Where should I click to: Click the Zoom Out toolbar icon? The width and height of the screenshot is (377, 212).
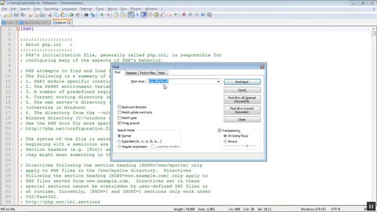108,15
